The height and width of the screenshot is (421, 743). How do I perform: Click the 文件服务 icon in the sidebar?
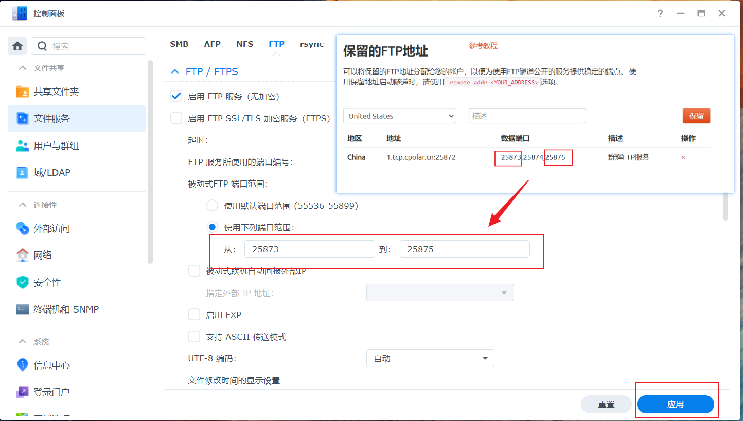(23, 119)
